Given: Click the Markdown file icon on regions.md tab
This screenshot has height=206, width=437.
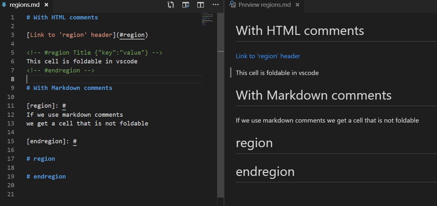Looking at the screenshot, I should click(4, 5).
